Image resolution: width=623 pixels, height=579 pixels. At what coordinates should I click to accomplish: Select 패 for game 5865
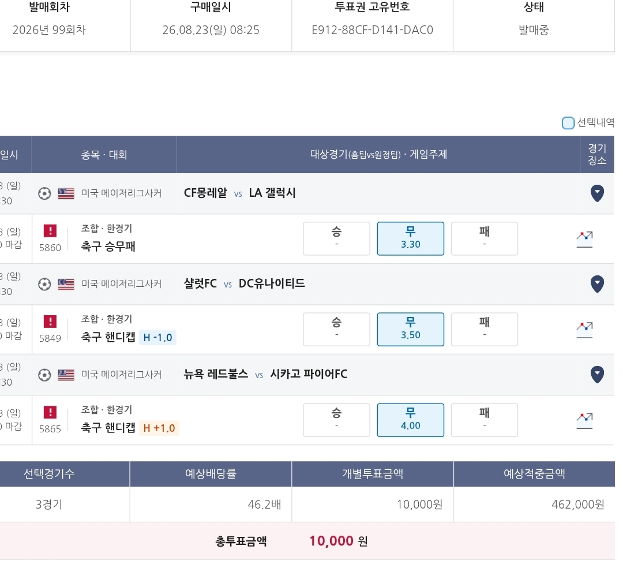[485, 420]
